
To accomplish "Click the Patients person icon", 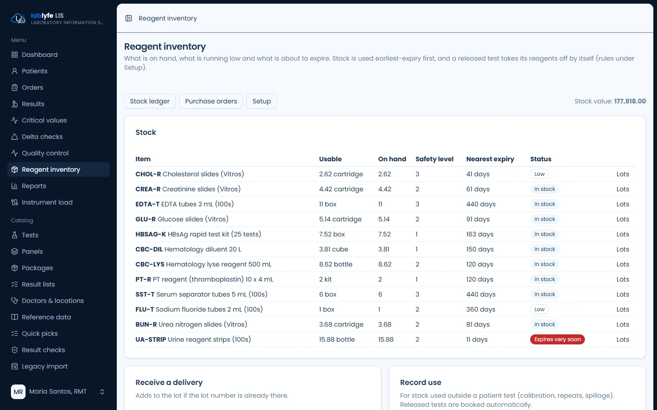I will pos(15,71).
